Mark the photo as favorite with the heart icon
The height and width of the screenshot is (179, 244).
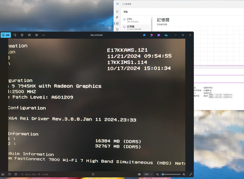[x=9, y=174]
